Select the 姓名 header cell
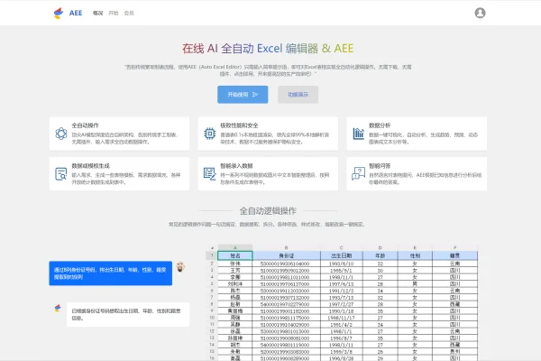 point(235,255)
